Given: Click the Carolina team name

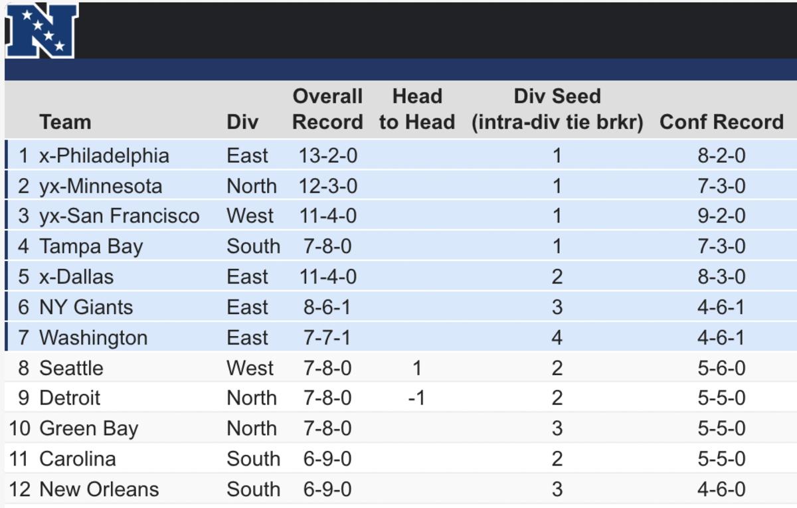Looking at the screenshot, I should pyautogui.click(x=77, y=459).
